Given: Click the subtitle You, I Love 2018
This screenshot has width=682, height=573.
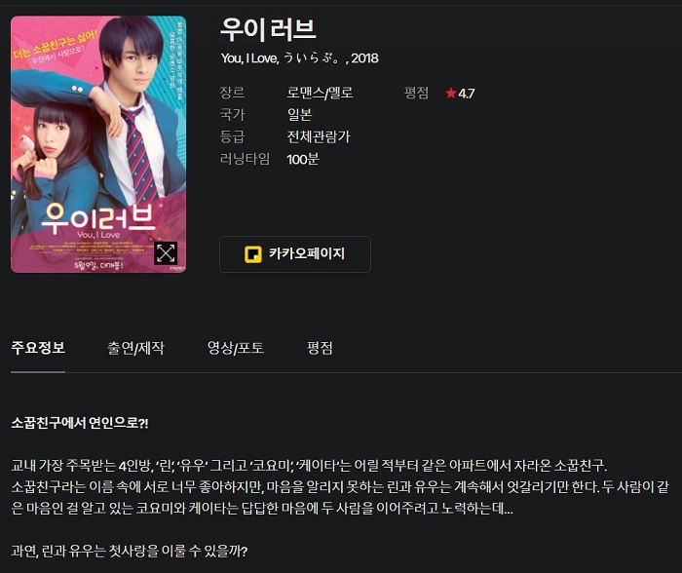Looking at the screenshot, I should point(300,57).
